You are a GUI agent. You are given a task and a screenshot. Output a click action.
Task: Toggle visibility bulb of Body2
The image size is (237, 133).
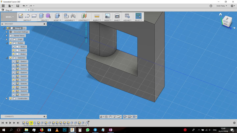pos(13,47)
